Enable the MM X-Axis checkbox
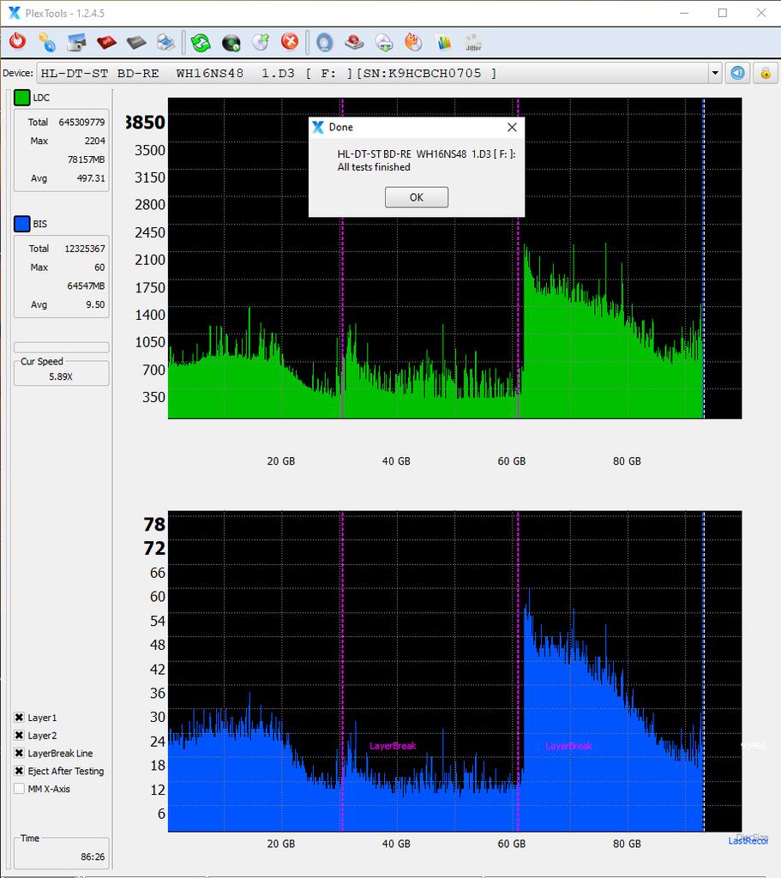 tap(19, 789)
